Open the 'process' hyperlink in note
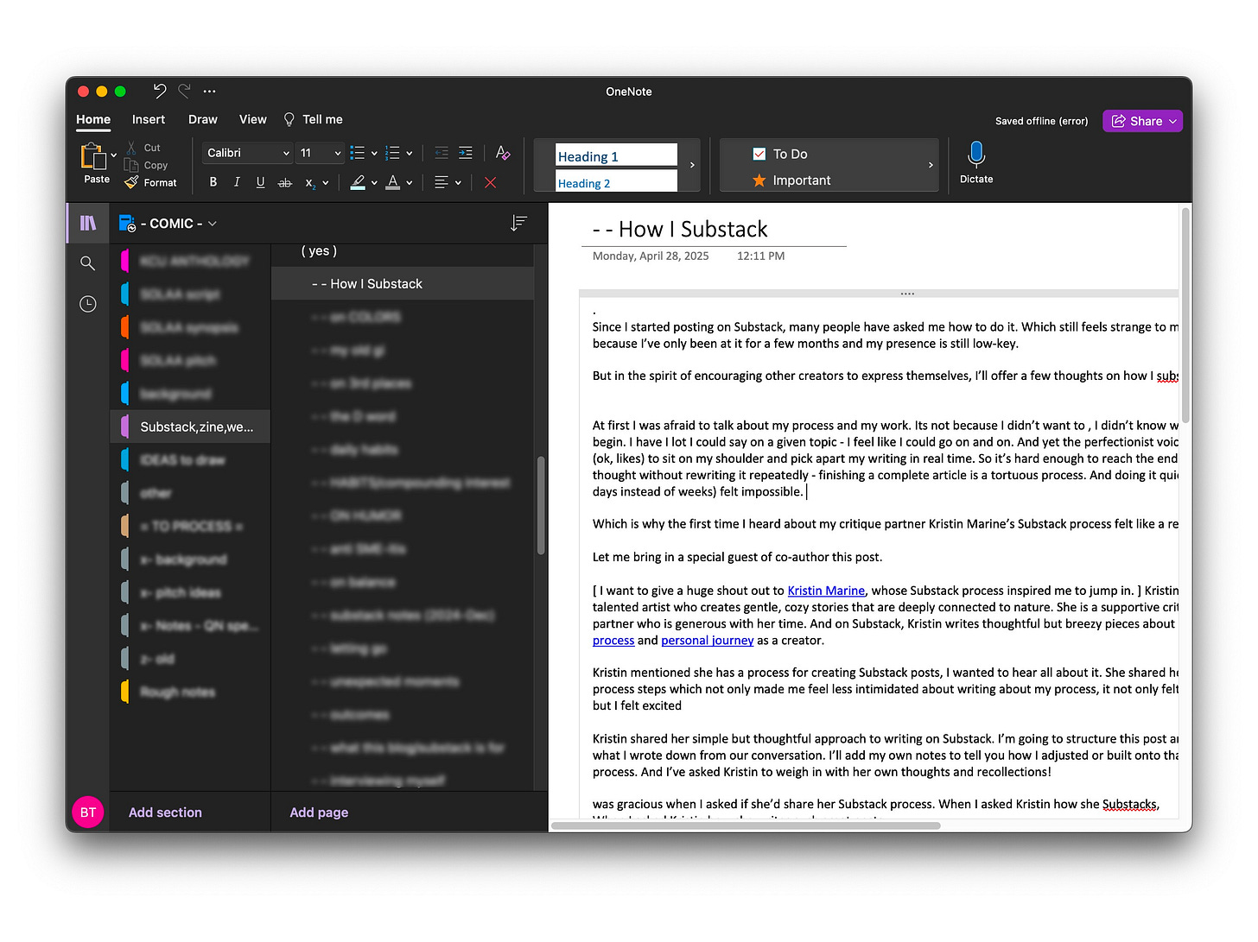The height and width of the screenshot is (942, 1258). coord(613,640)
